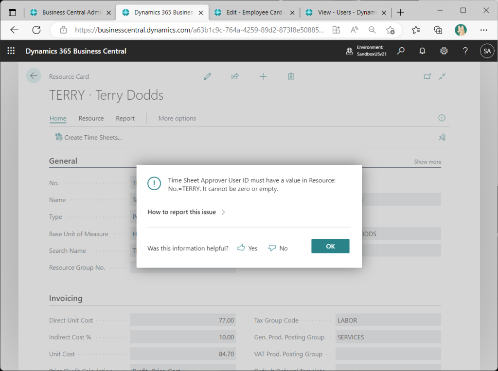This screenshot has width=498, height=371.
Task: Open the card in a new window
Action: click(x=427, y=76)
